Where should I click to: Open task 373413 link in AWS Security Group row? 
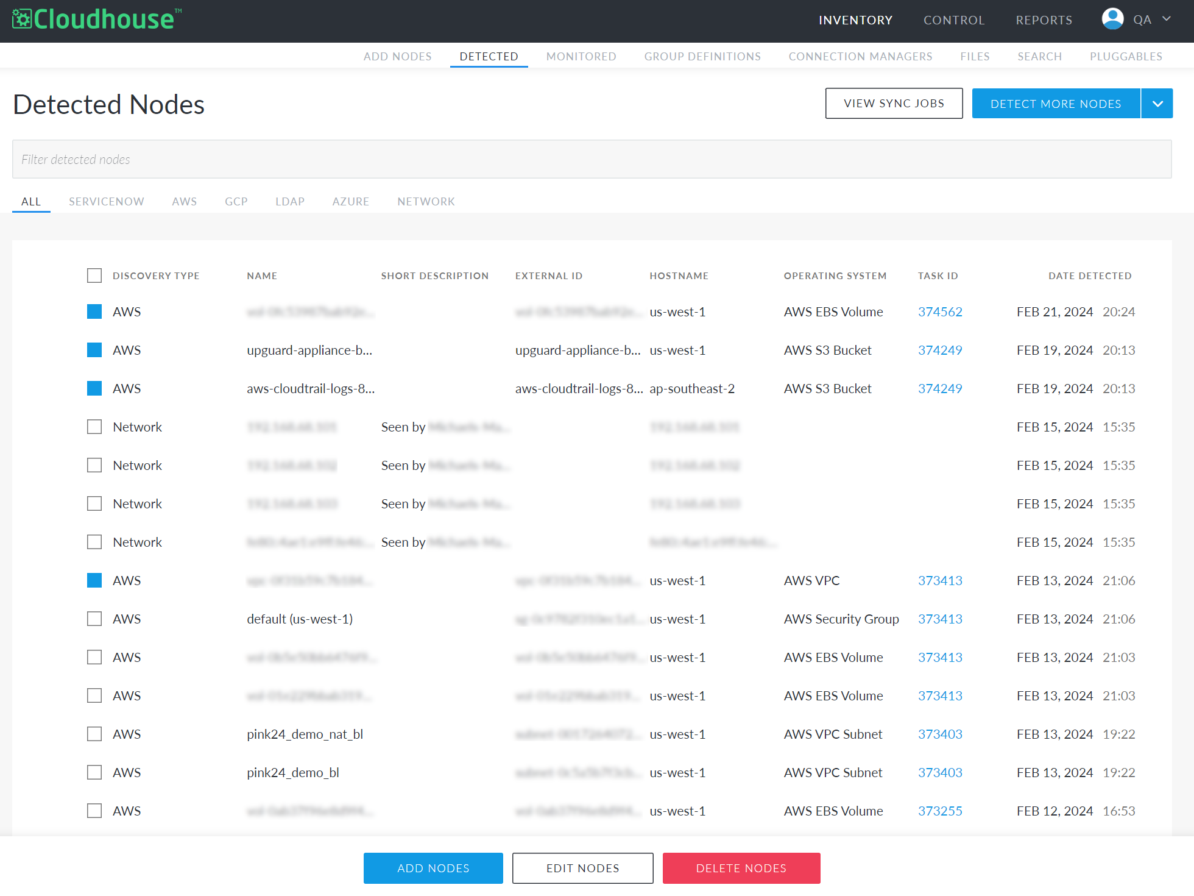940,619
